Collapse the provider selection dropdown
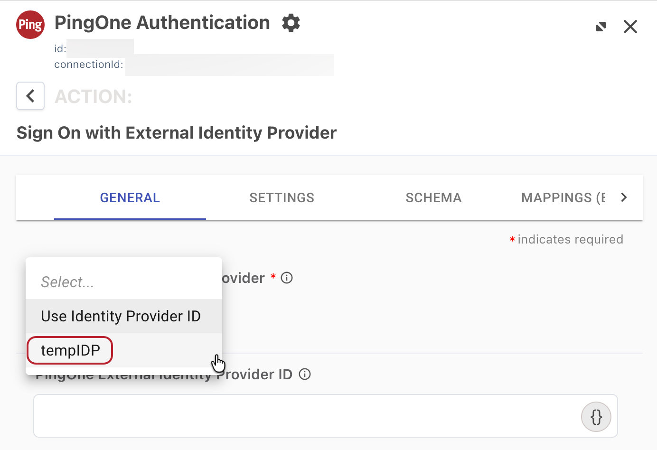Image resolution: width=657 pixels, height=450 pixels. [x=123, y=281]
